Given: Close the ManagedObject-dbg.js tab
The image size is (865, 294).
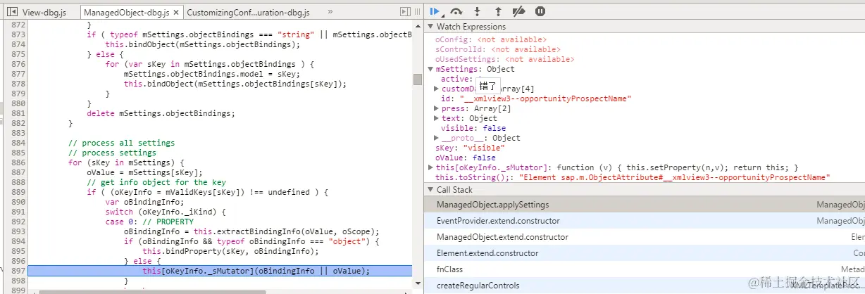Looking at the screenshot, I should point(175,12).
